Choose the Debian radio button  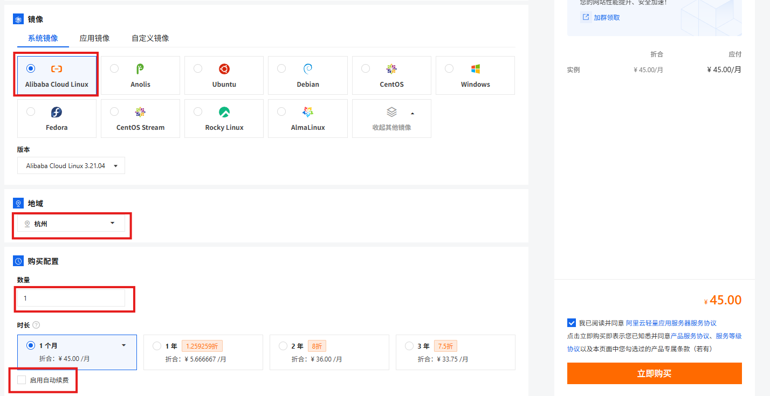click(281, 68)
